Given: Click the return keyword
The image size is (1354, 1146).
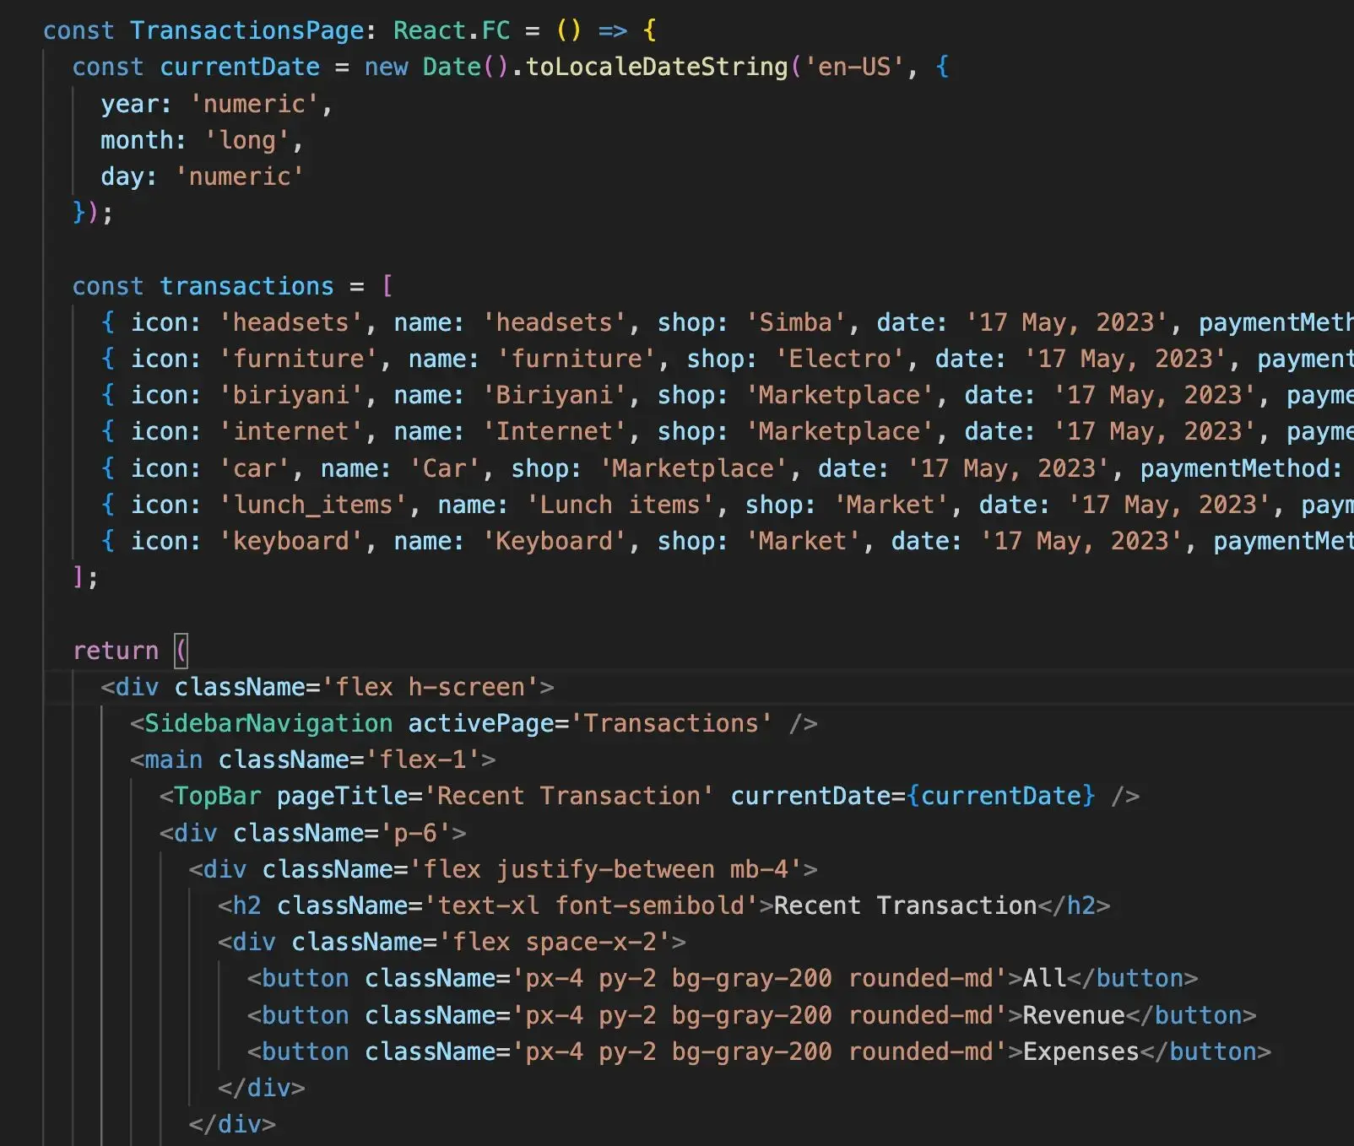Looking at the screenshot, I should [x=116, y=651].
